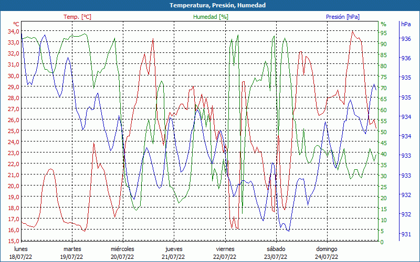Click the 17,0 temperature axis value
Image resolution: width=420 pixels, height=262 pixels.
click(x=13, y=219)
